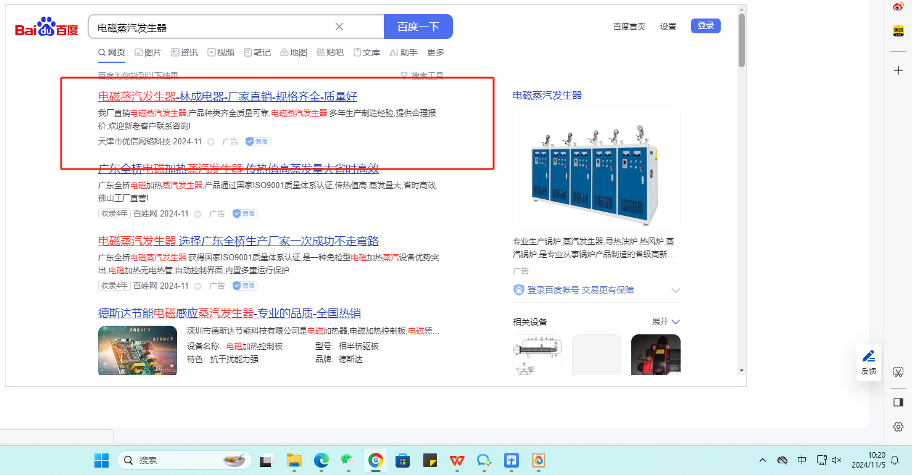Expand the 登录百度帐号 chevron

[x=675, y=290]
